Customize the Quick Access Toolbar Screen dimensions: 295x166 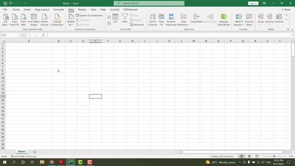point(25,3)
